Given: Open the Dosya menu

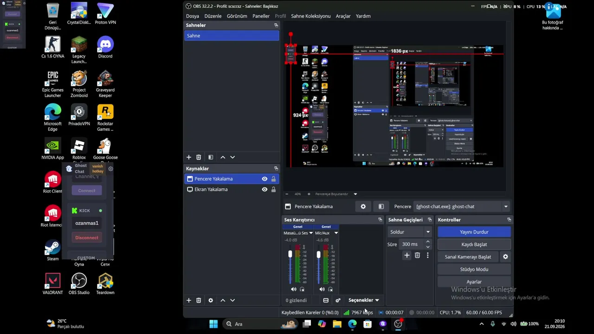Looking at the screenshot, I should [193, 16].
